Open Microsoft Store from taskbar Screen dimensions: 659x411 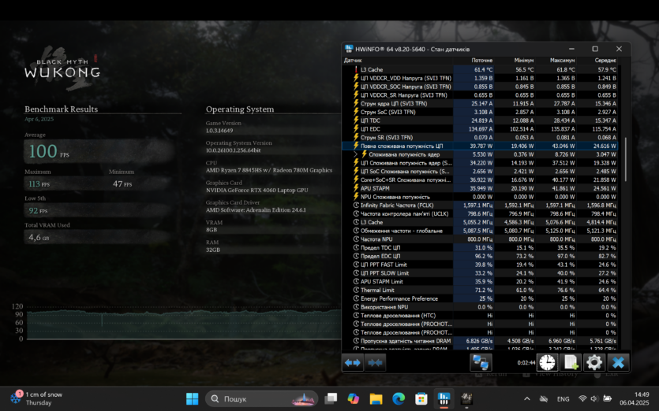(x=421, y=398)
